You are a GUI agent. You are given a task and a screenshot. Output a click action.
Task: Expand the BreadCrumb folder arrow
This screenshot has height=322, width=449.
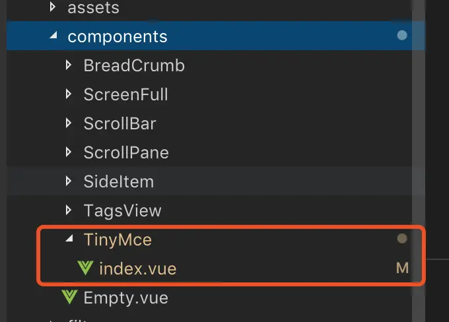[x=69, y=65]
